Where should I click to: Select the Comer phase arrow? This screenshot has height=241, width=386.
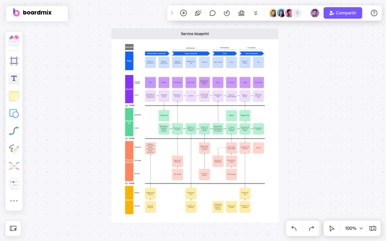[224, 54]
